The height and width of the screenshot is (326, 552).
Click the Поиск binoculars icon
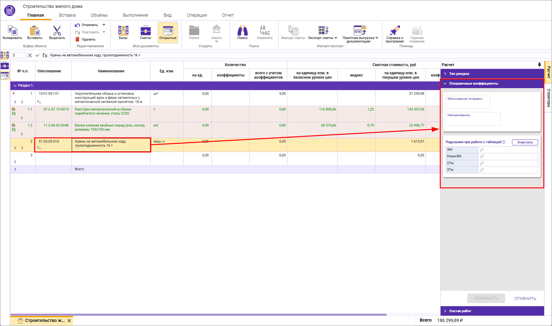(x=242, y=31)
